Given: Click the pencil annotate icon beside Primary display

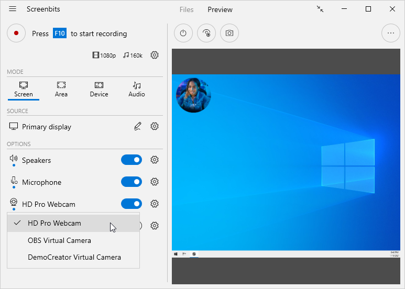Looking at the screenshot, I should tap(138, 126).
